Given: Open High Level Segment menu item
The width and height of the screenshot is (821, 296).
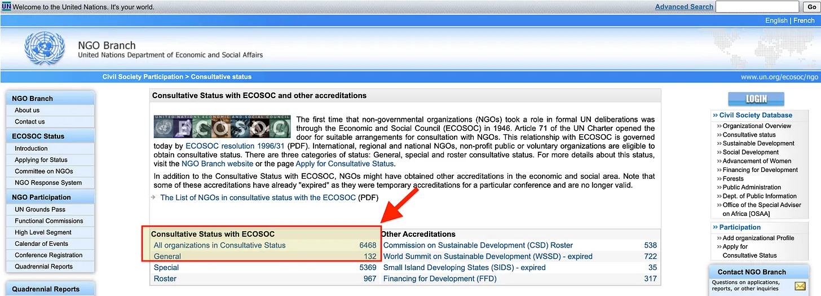Looking at the screenshot, I should pyautogui.click(x=43, y=232).
